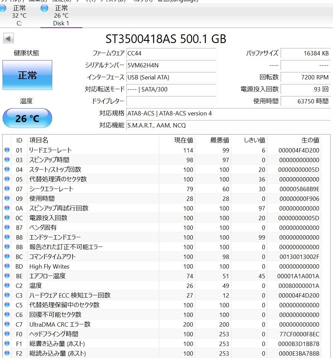Click the firmware field showing CC44

click(171, 53)
